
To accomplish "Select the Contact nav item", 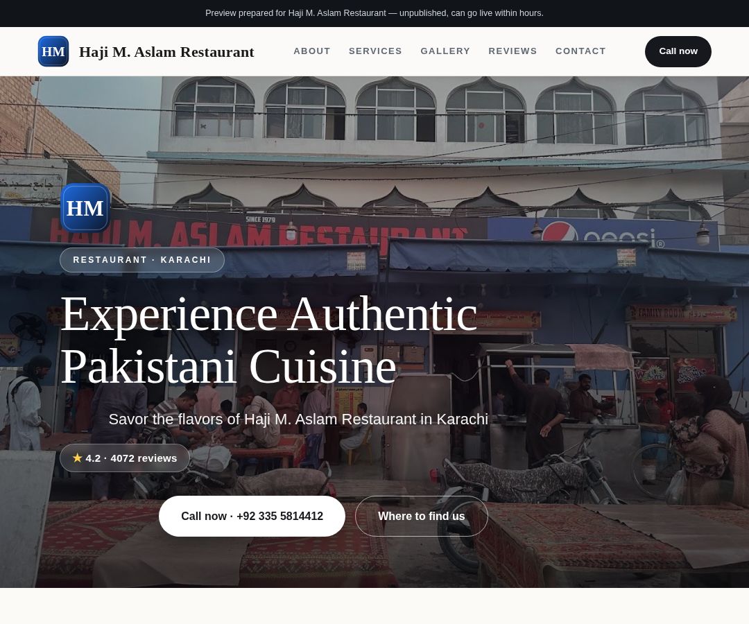I will tap(580, 51).
